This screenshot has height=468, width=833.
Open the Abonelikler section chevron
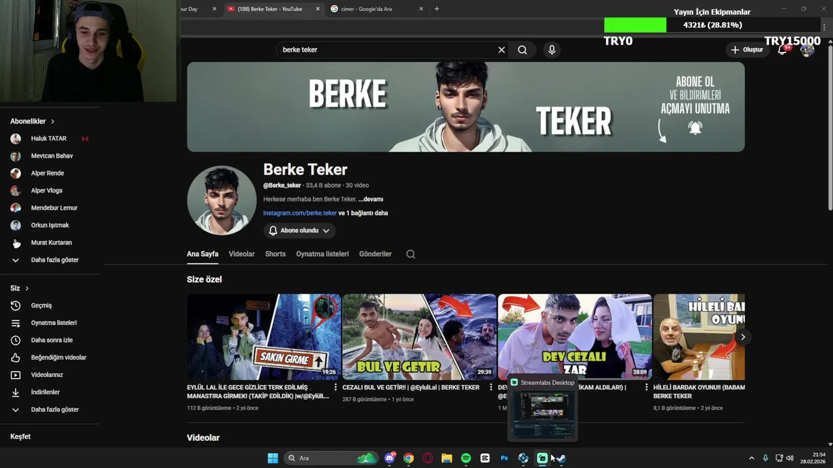(53, 122)
